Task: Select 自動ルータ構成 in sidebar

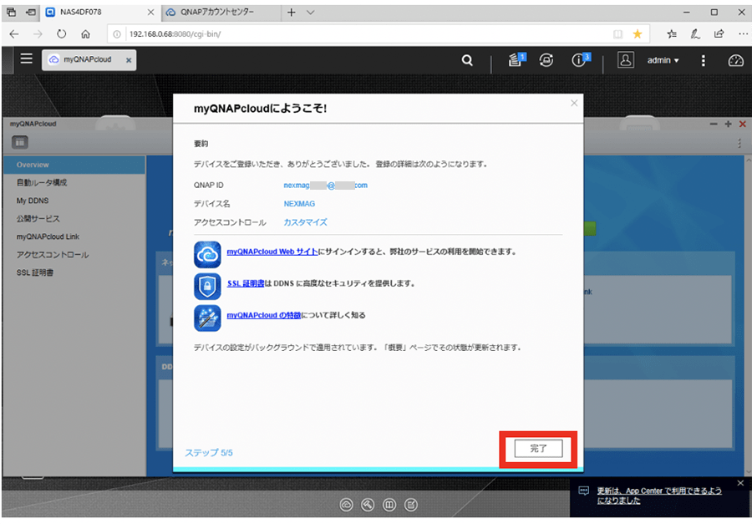Action: pyautogui.click(x=74, y=182)
